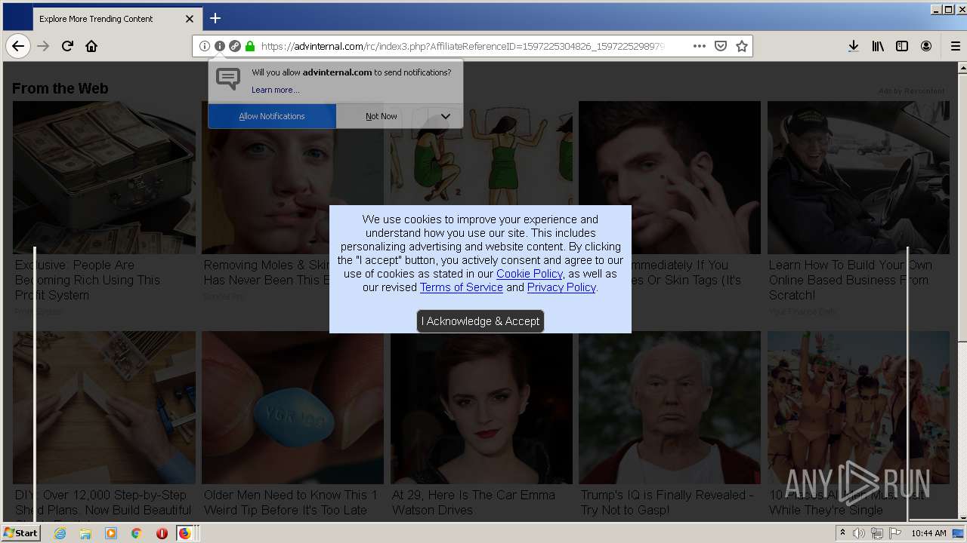
Task: Open the Downloads panel
Action: coord(853,46)
